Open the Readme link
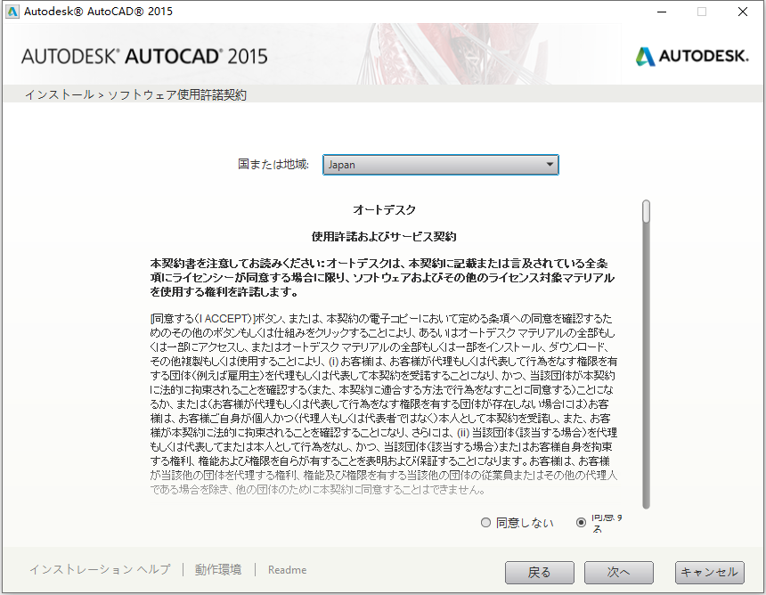 [287, 569]
